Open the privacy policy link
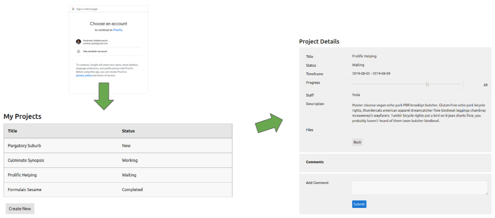 84,75
